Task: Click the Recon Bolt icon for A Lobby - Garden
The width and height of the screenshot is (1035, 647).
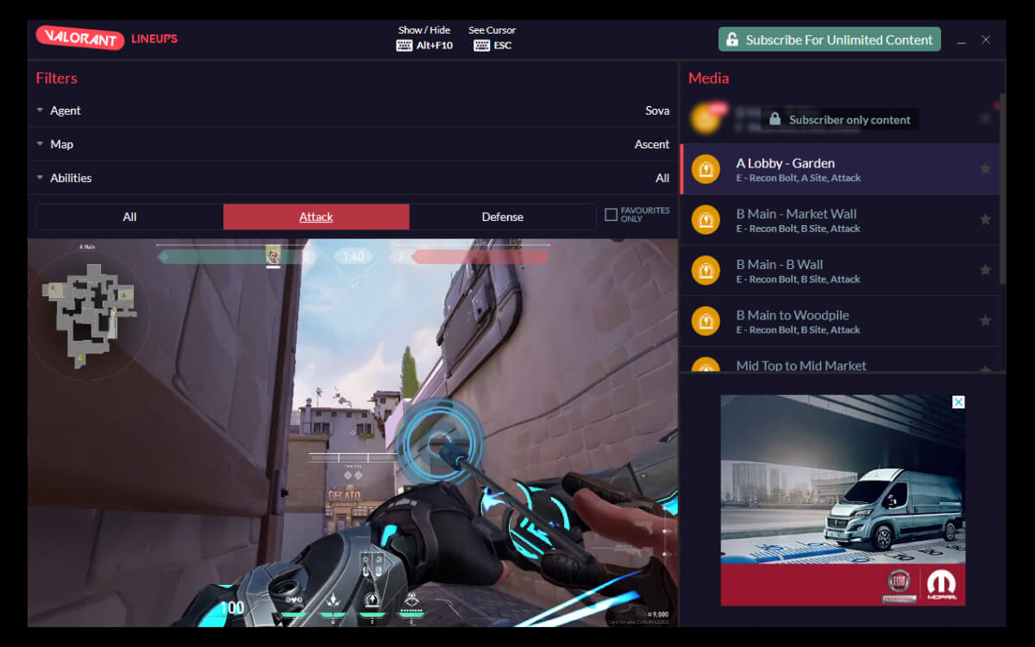Action: [706, 169]
